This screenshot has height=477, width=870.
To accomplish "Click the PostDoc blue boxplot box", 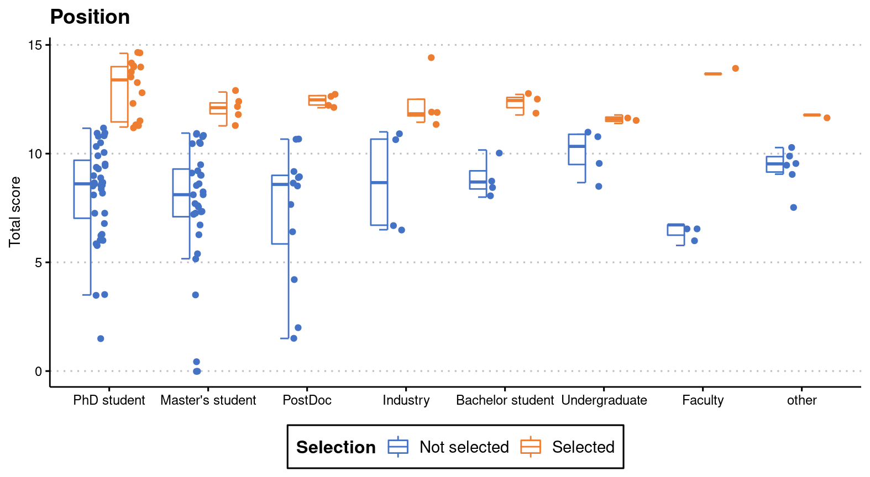I will pyautogui.click(x=280, y=209).
